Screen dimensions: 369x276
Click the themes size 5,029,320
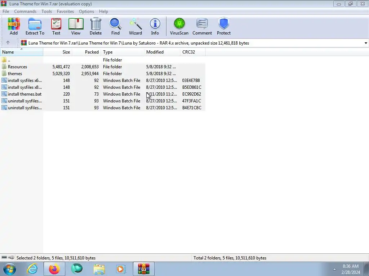(61, 73)
